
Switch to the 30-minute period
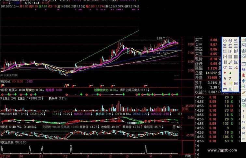tap(243, 128)
